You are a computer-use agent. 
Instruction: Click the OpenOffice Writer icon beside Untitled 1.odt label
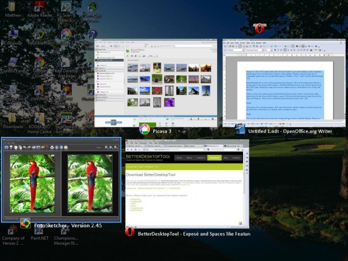(240, 129)
